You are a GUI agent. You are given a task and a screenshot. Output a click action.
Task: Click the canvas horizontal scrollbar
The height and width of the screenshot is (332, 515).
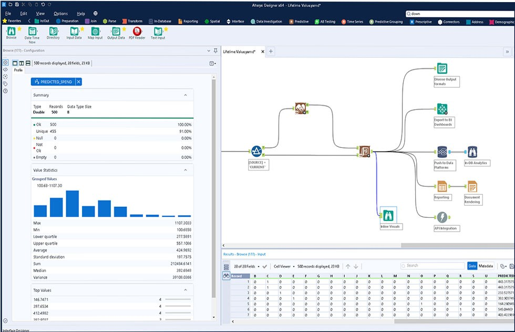[x=458, y=245]
